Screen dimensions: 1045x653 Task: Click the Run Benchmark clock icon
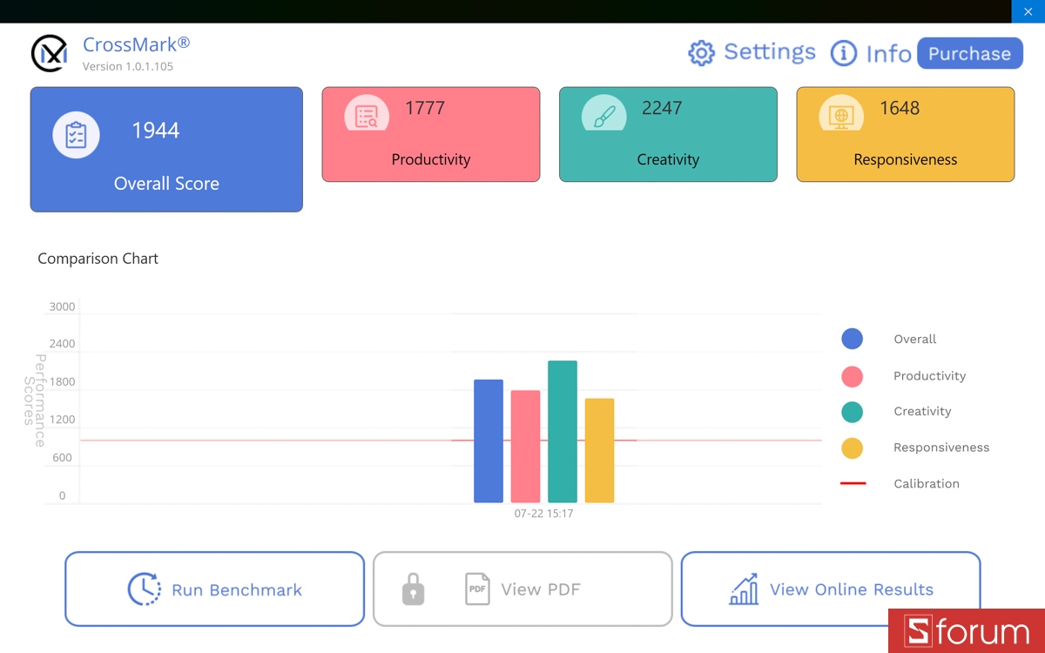(145, 589)
